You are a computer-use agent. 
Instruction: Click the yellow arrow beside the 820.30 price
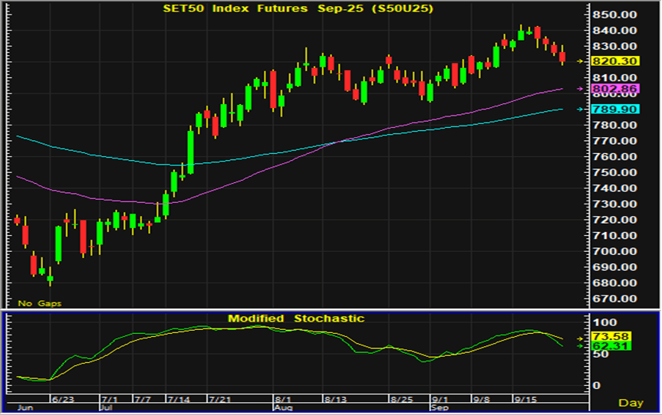click(578, 60)
